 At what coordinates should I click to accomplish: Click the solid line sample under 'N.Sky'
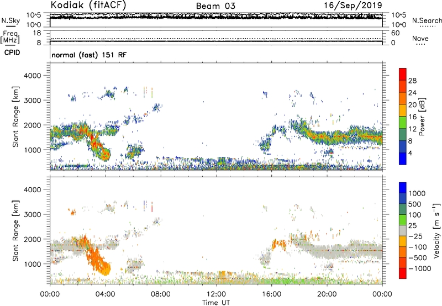[x=10, y=27]
